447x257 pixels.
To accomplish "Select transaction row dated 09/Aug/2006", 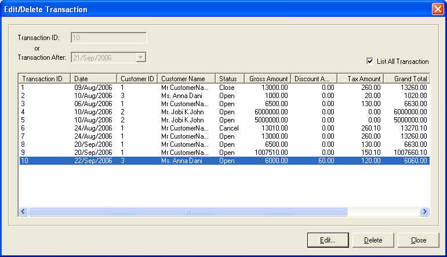I will point(224,88).
